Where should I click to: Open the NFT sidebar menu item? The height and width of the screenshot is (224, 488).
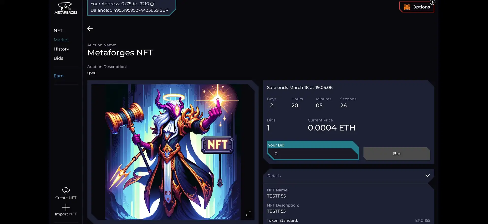click(58, 31)
